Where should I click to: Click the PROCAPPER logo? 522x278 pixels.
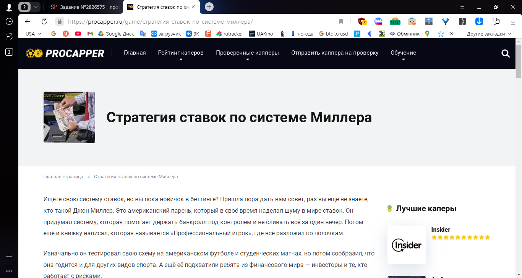(x=65, y=53)
